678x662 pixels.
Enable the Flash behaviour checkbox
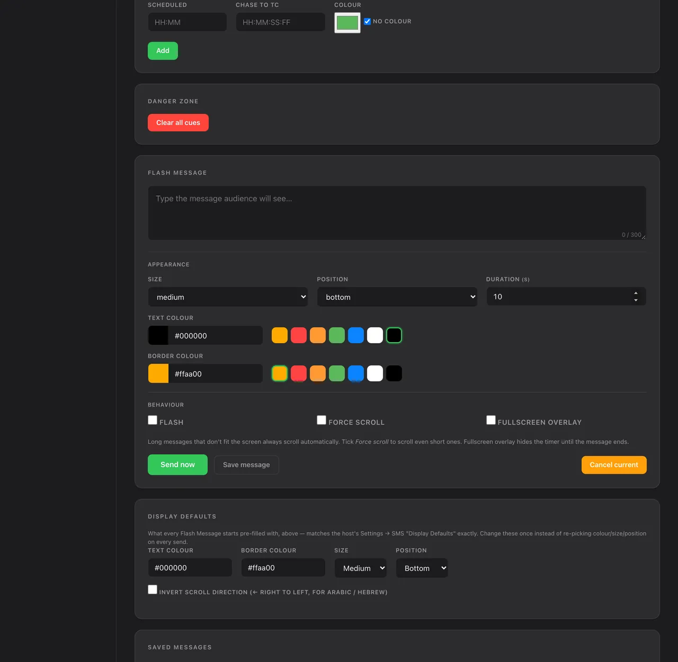click(153, 420)
